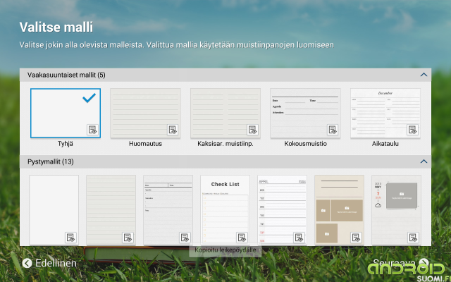Viewport: 451px width, 282px height.
Task: Preview the Kaksisar. muistiinp. template icon
Action: click(x=252, y=130)
